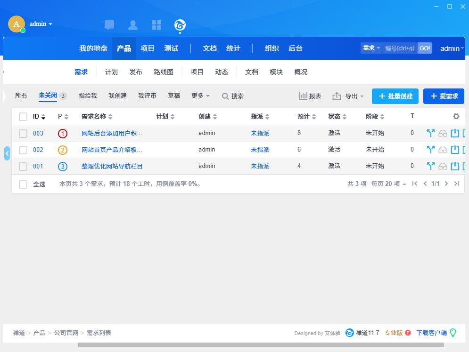Toggle the 全选 select-all checkbox
The height and width of the screenshot is (352, 469).
click(x=23, y=184)
